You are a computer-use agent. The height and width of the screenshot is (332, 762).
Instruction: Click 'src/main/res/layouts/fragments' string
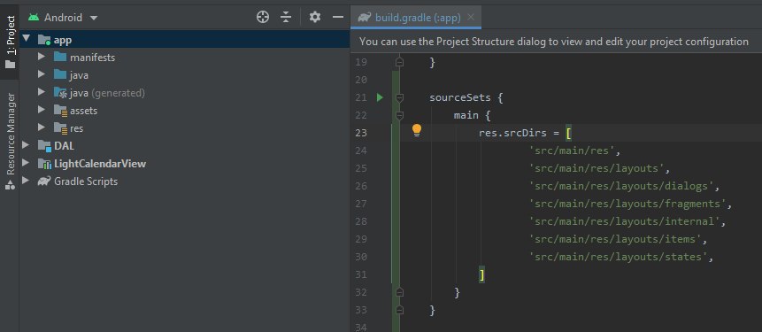[x=627, y=204]
